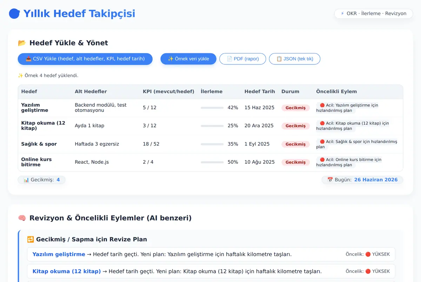
Task: Click the Kitap okuma (12 kitap) table row name
Action: click(x=43, y=126)
